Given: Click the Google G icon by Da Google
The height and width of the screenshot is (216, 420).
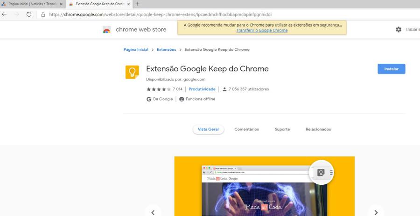Looking at the screenshot, I should (149, 99).
